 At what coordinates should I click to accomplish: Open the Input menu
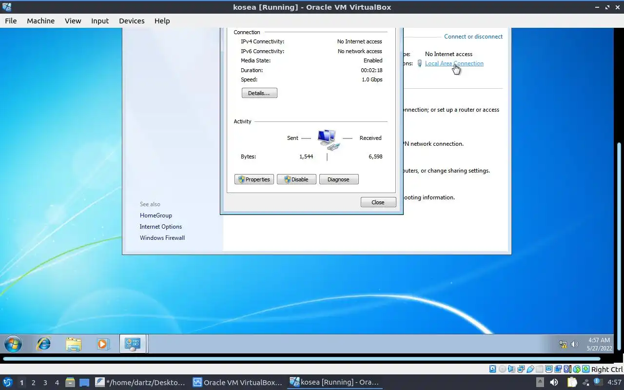100,20
